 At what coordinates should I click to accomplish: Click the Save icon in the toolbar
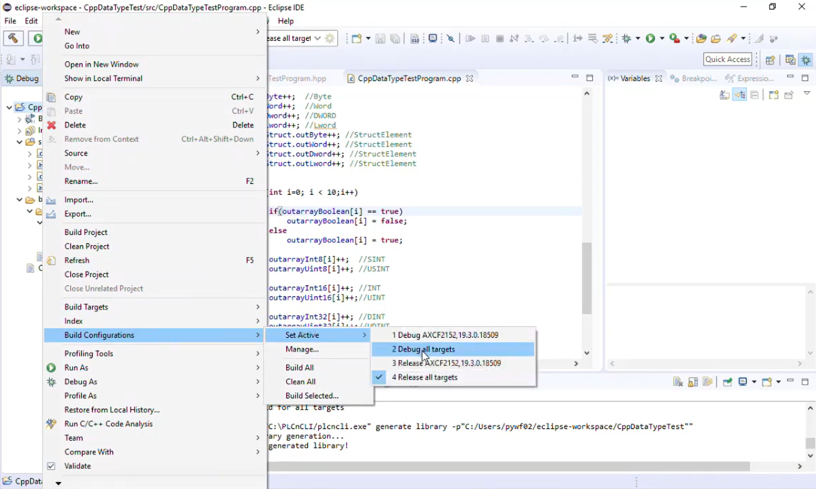pyautogui.click(x=380, y=39)
